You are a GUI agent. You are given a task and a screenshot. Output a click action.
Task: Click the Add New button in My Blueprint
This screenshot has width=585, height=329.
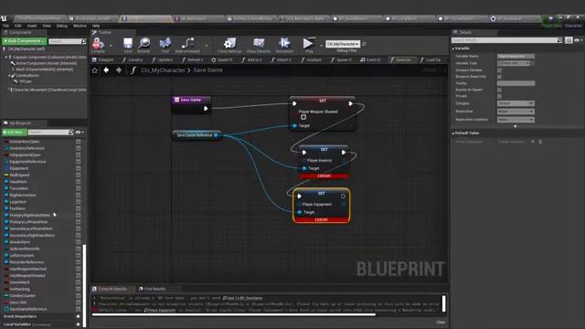pyautogui.click(x=15, y=133)
